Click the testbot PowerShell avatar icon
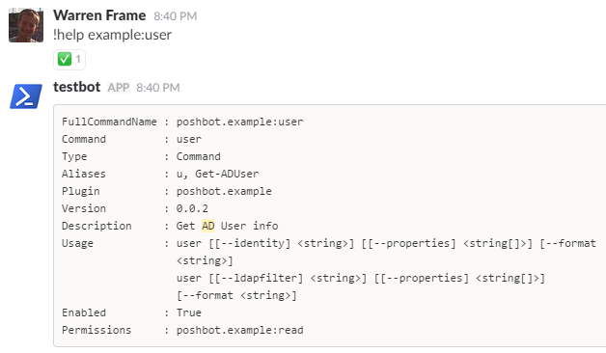 [26, 96]
